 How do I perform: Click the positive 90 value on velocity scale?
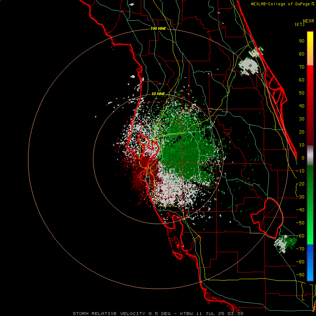(x=302, y=41)
